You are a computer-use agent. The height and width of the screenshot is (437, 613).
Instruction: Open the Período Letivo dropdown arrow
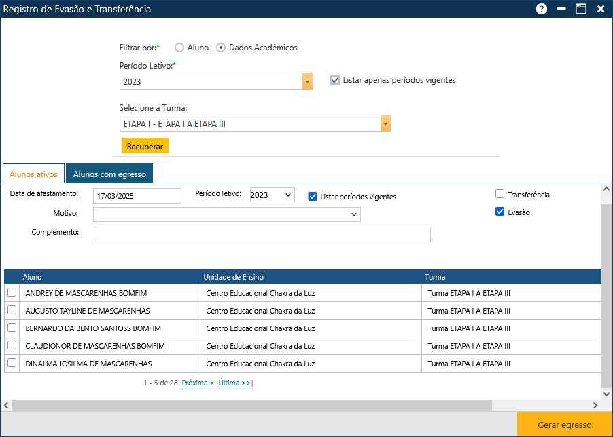(x=307, y=81)
